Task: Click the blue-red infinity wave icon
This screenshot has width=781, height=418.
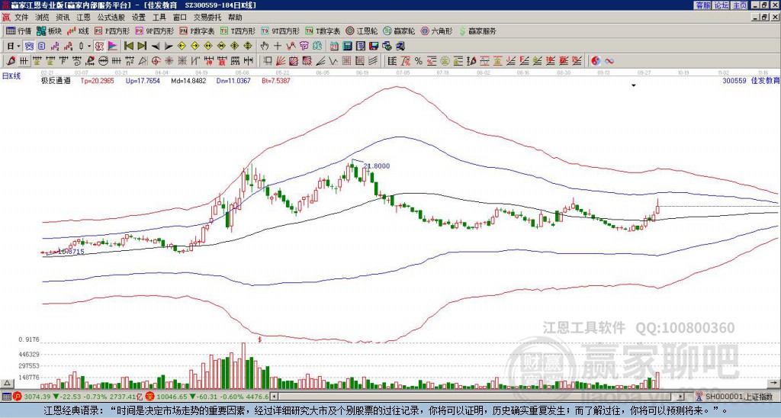Action: (x=609, y=61)
